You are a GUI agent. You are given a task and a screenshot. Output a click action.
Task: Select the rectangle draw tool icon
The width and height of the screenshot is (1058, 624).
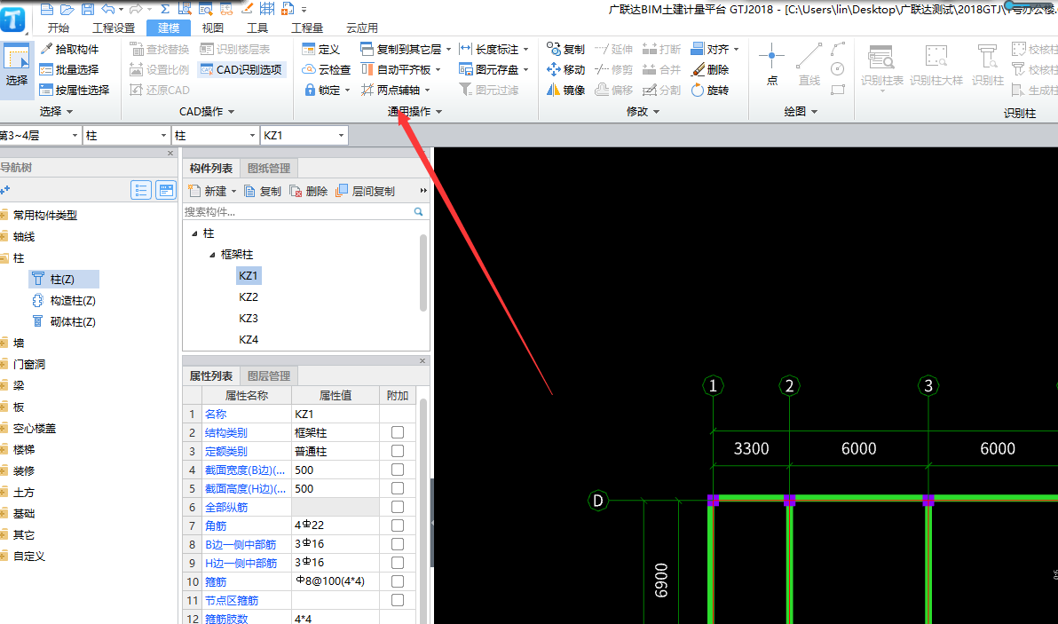(838, 89)
